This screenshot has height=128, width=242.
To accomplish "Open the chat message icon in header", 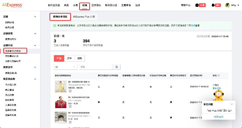I will click(x=197, y=5).
